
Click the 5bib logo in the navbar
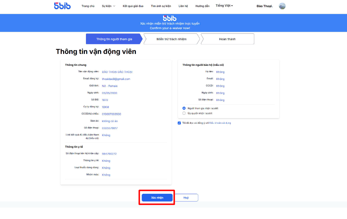click(x=62, y=6)
